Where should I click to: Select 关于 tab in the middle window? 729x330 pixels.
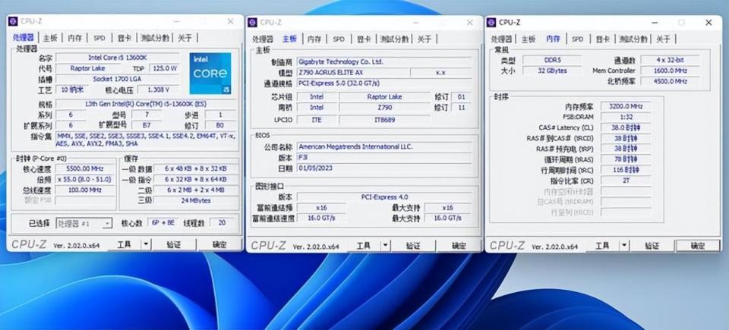point(424,39)
